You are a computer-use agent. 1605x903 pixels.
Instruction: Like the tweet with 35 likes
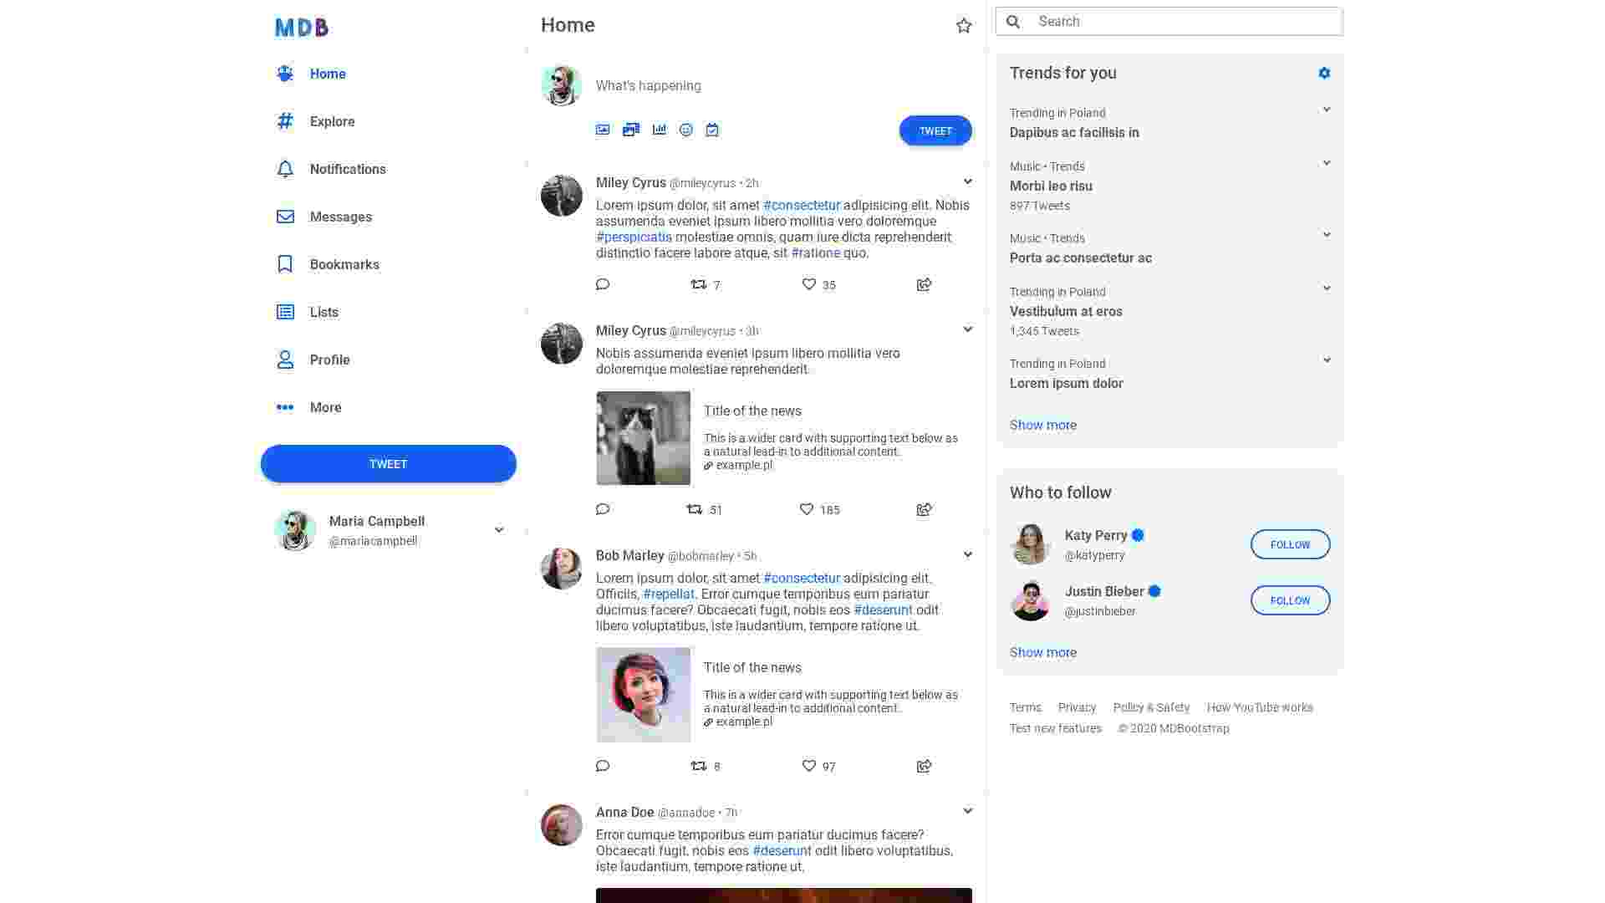click(x=808, y=284)
